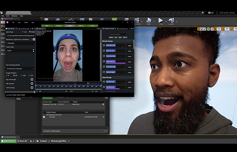Click the Live Link settings gear icon
The image size is (237, 152).
[106, 98]
